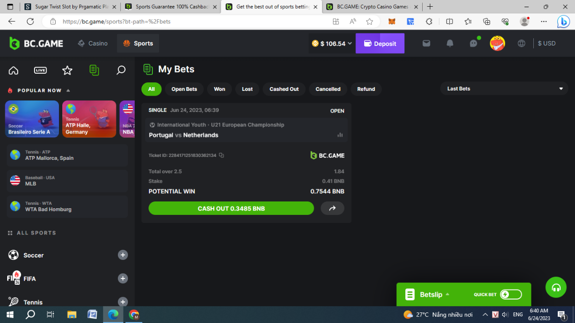Open the LIVE events icon

(40, 70)
